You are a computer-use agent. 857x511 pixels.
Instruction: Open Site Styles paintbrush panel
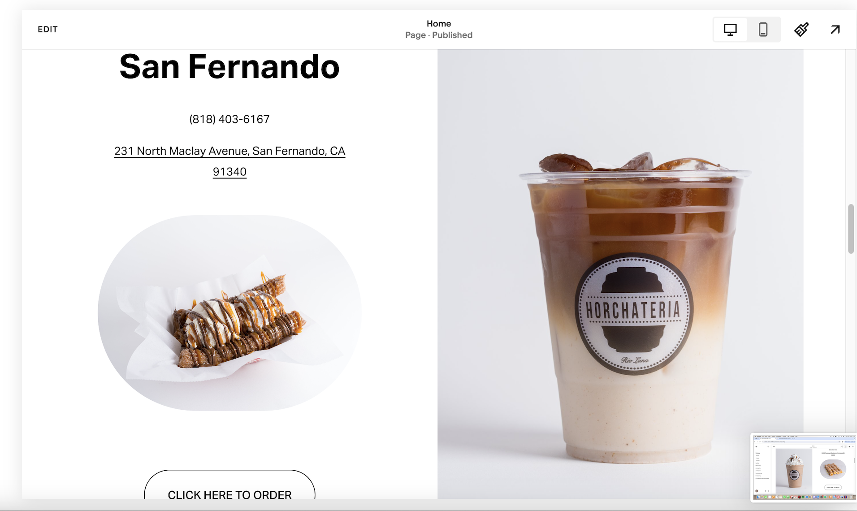click(801, 30)
